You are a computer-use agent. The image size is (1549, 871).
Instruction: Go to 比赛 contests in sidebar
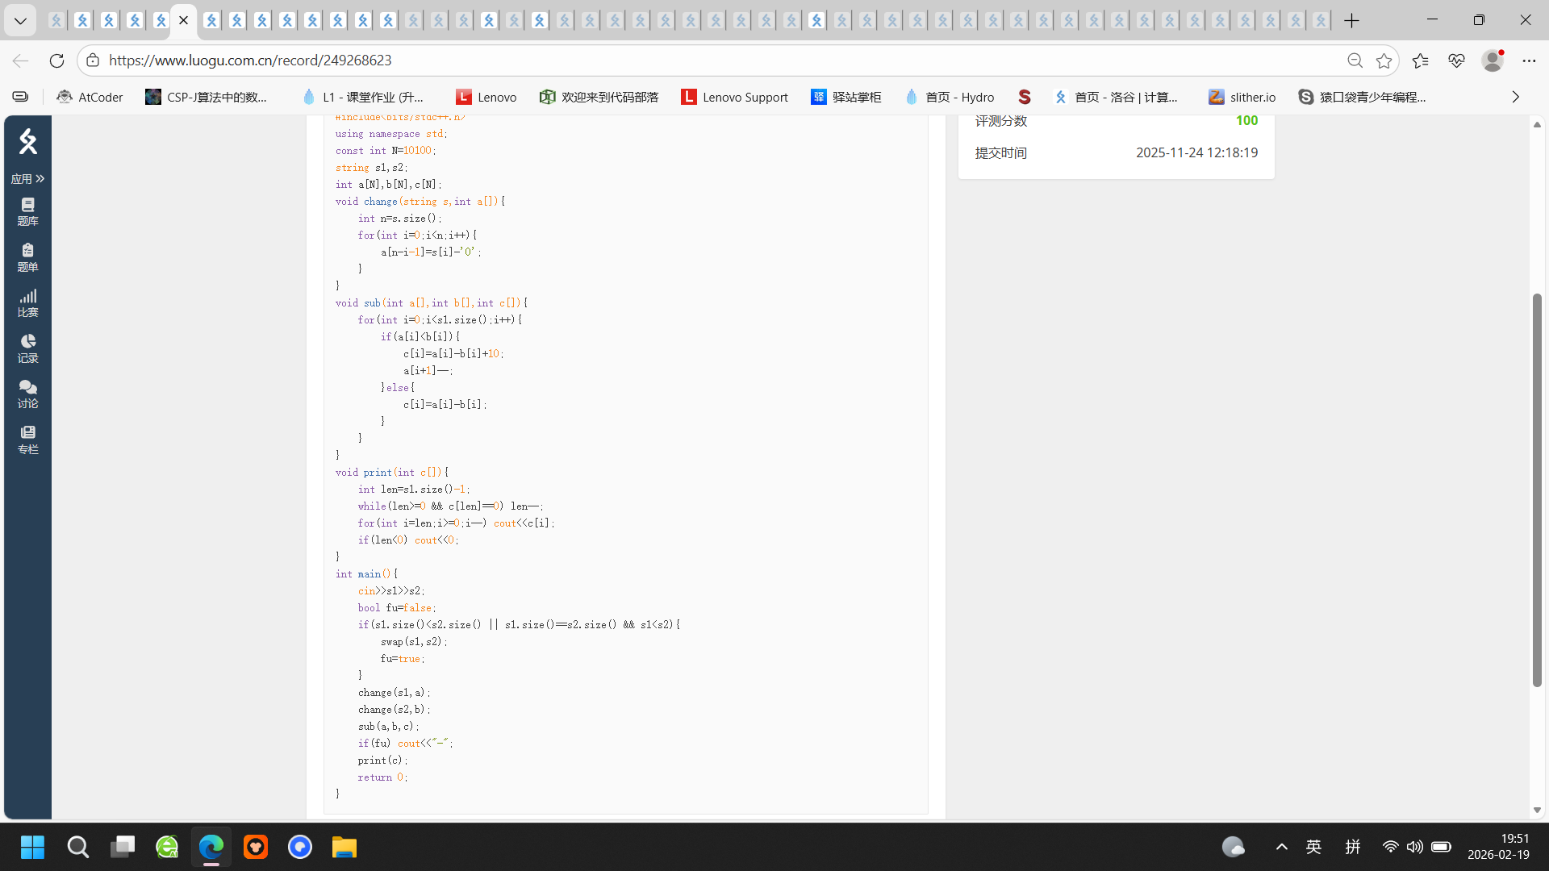tap(27, 302)
